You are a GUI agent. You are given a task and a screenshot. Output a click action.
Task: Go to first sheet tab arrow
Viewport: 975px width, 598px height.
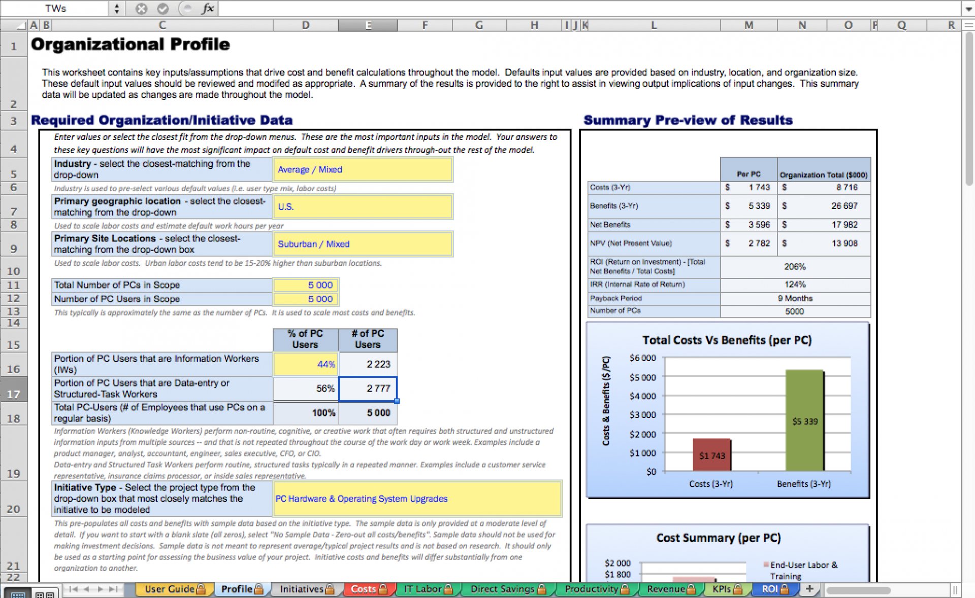click(x=74, y=589)
